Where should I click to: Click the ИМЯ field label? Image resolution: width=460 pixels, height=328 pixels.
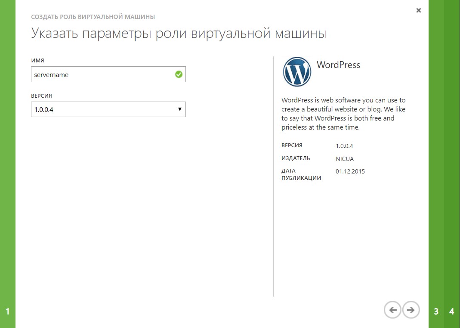click(x=37, y=60)
